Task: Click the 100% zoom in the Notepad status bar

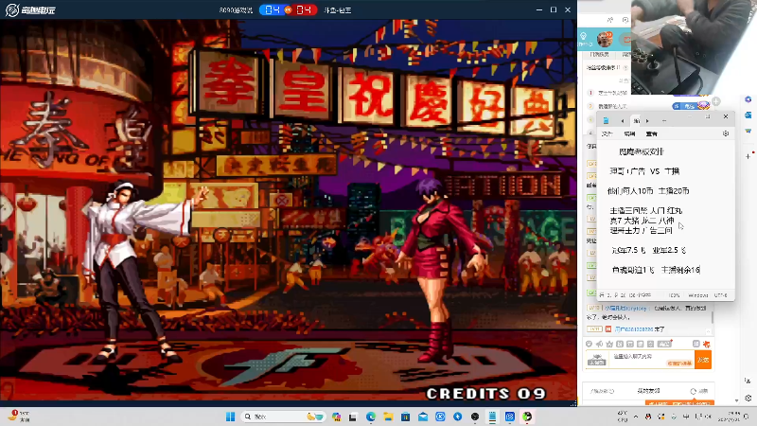Action: [674, 295]
